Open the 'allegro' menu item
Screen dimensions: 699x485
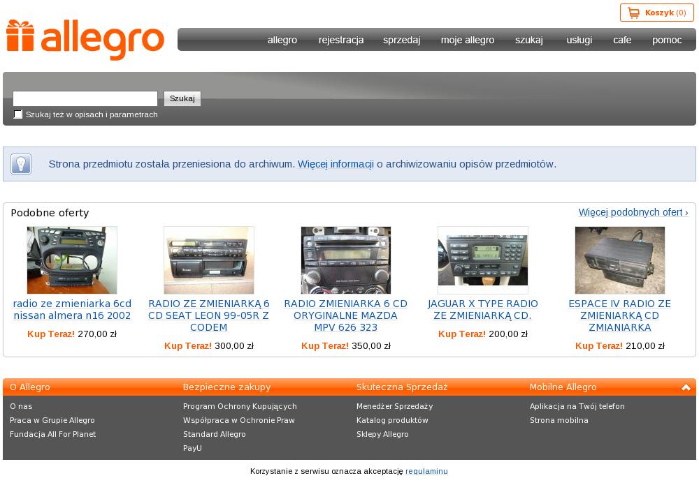pyautogui.click(x=282, y=40)
